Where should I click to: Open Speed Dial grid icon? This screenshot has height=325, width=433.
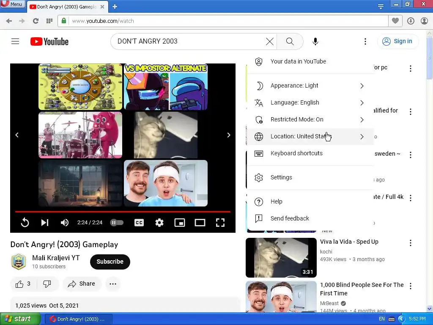pos(49,21)
